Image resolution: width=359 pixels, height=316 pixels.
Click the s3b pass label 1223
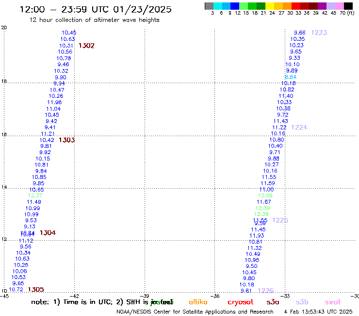319,33
